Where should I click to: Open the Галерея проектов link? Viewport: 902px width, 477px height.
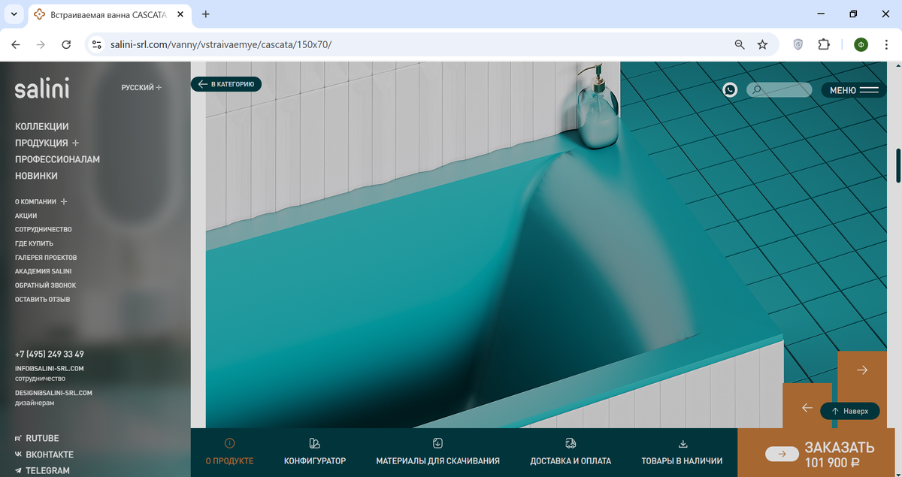coord(46,258)
